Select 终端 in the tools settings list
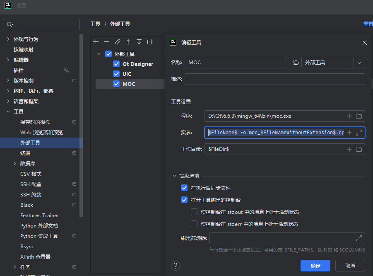This screenshot has width=373, height=276. click(x=25, y=153)
